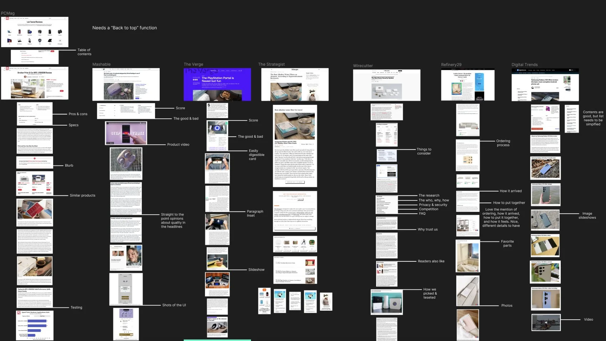Viewport: 606px width, 341px height.
Task: Click 'The good & bad' label beside The Verge
Action: pyautogui.click(x=251, y=137)
